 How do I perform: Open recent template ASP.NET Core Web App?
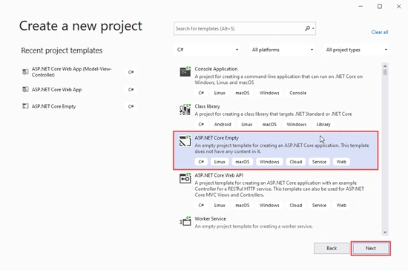(79, 90)
